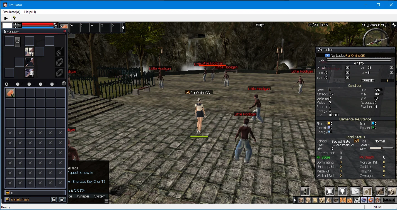Click the EXP progress bar
Image resolution: width=397 pixels, height=210 pixels.
pos(359,60)
